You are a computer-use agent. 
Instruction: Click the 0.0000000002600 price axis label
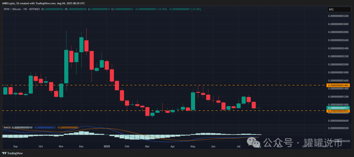(x=339, y=40)
